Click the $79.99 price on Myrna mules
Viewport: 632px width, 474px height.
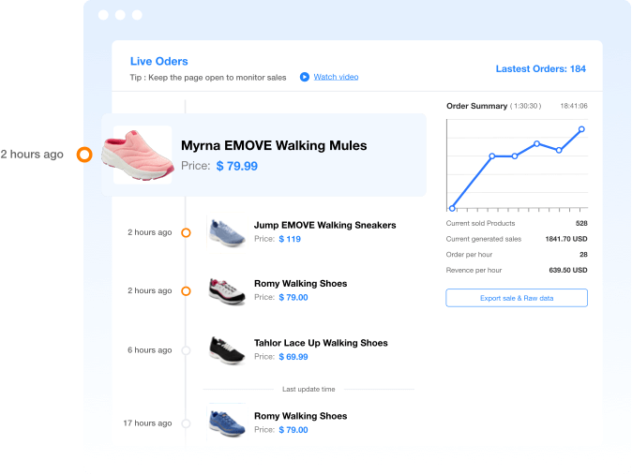click(236, 166)
